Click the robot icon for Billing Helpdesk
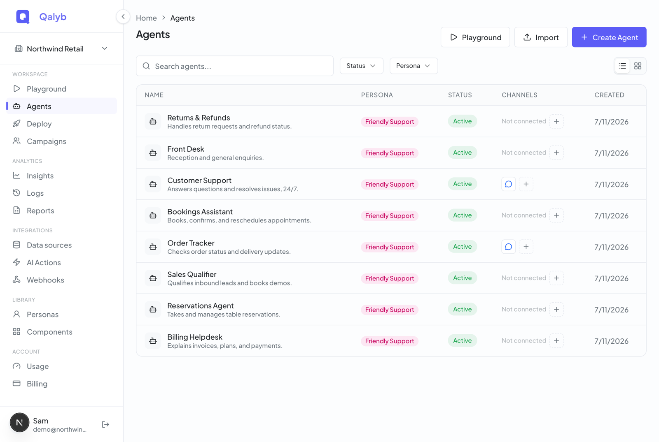This screenshot has height=442, width=659. (153, 341)
